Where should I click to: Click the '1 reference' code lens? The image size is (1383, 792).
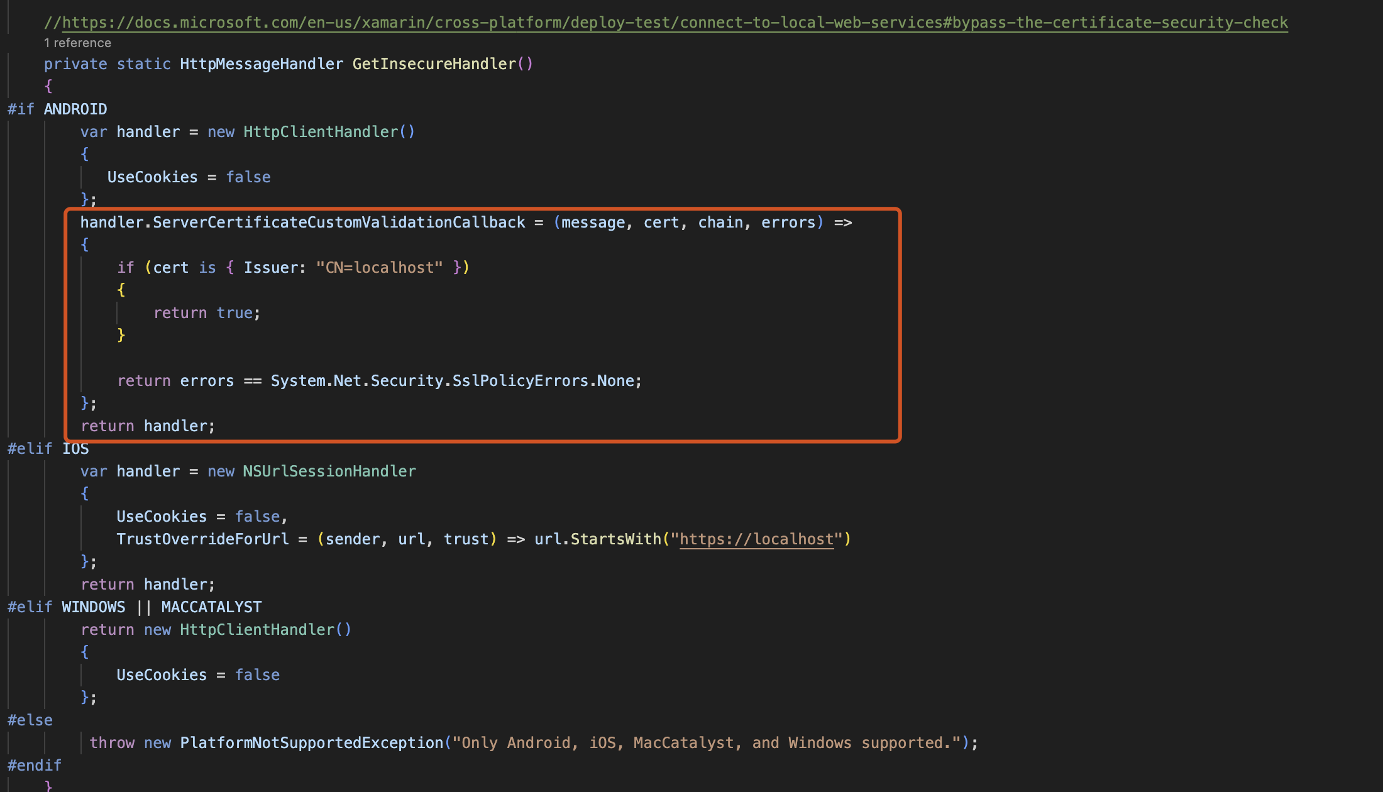point(77,43)
